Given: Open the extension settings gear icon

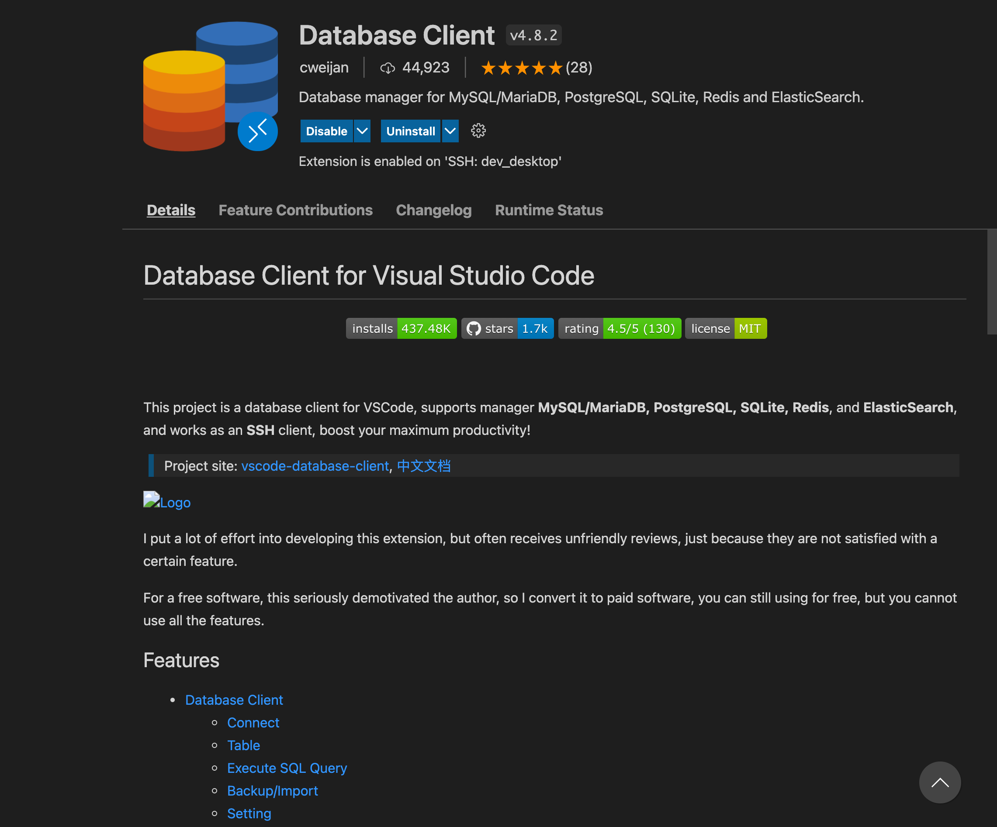Looking at the screenshot, I should (x=478, y=131).
